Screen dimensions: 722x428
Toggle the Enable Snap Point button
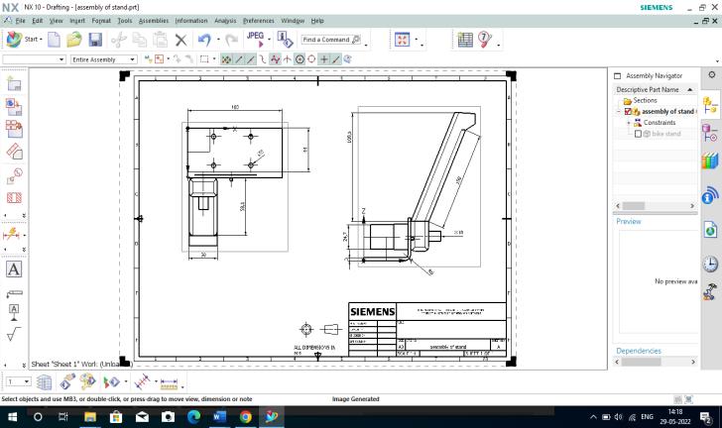click(226, 59)
